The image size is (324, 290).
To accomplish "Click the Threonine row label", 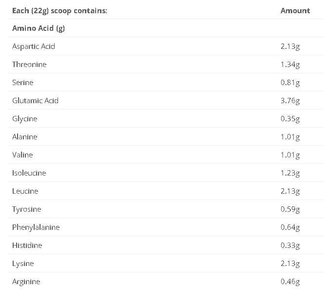I will coord(29,65).
